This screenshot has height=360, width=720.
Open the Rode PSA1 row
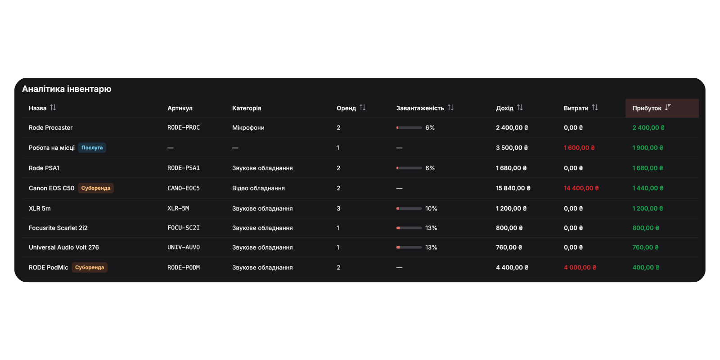(360, 168)
